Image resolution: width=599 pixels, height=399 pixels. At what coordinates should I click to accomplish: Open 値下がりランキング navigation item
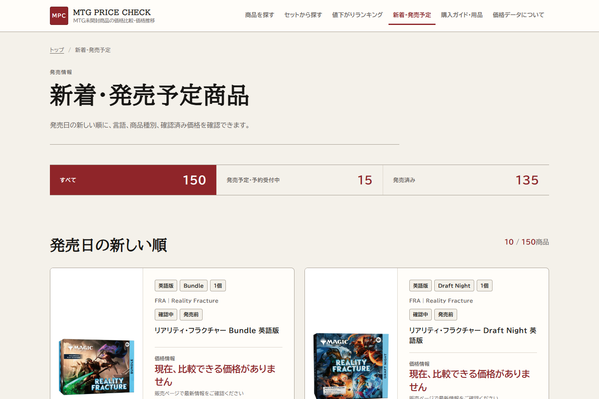click(x=357, y=15)
